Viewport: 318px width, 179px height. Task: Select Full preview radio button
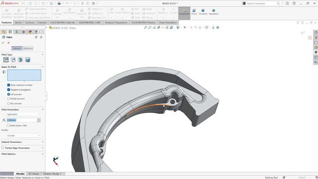tap(8, 94)
